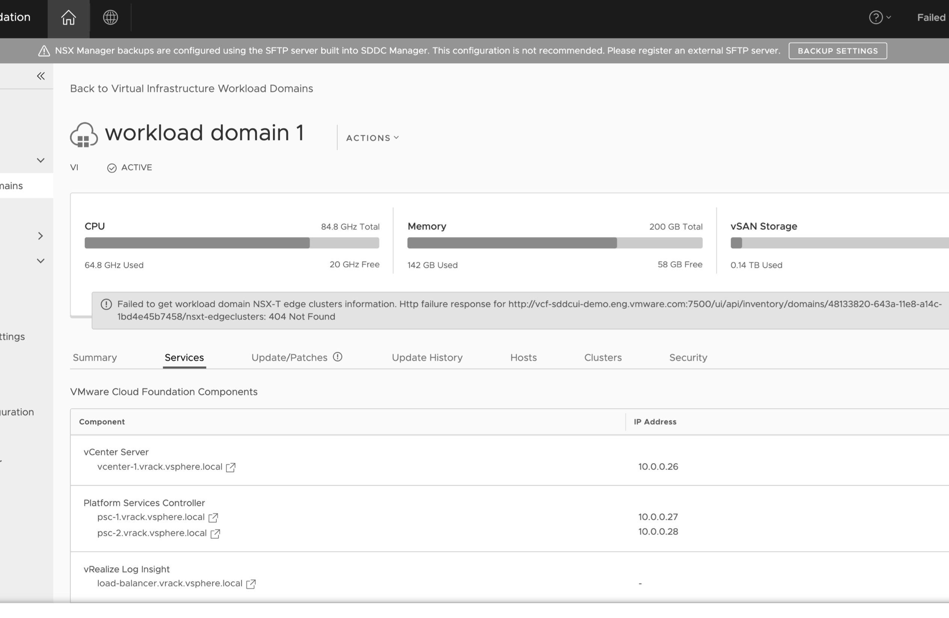Click the 'vCenter Server' component name

(x=116, y=452)
